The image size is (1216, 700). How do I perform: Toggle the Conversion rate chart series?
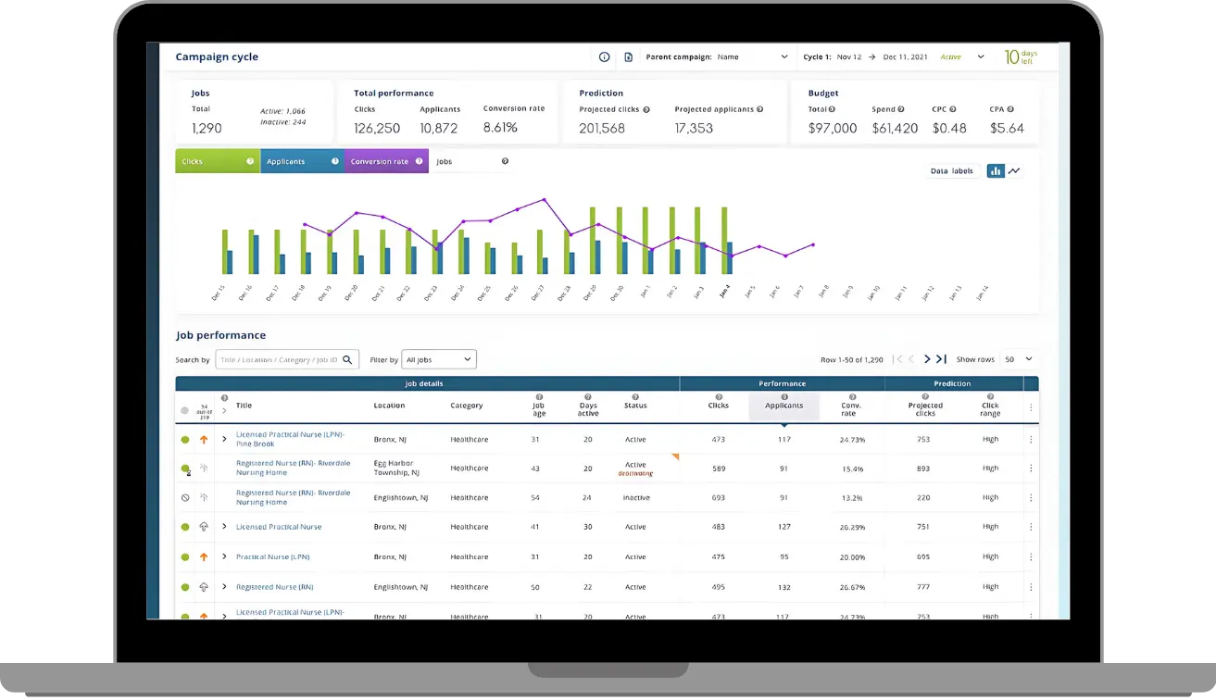pyautogui.click(x=386, y=161)
